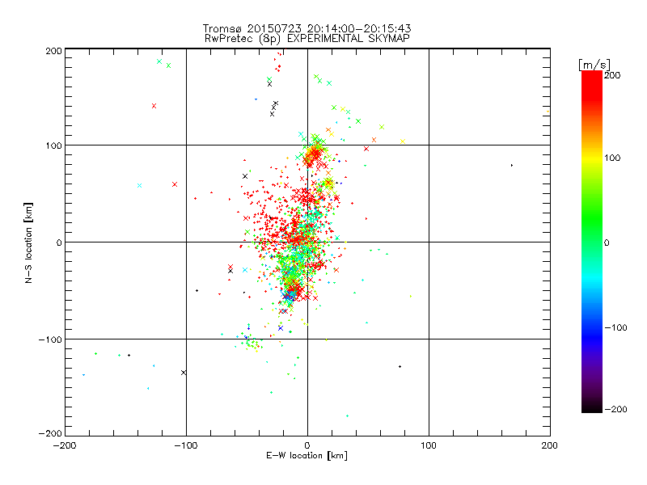647x485 pixels.
Task: Click the E-W axis tick label "-200"
Action: (x=65, y=445)
